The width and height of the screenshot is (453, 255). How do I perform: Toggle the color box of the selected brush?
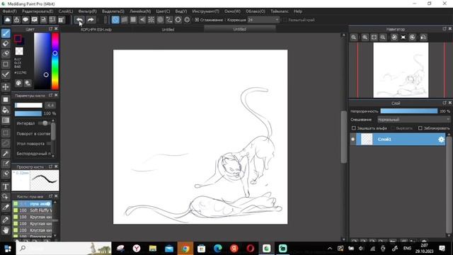(x=16, y=204)
